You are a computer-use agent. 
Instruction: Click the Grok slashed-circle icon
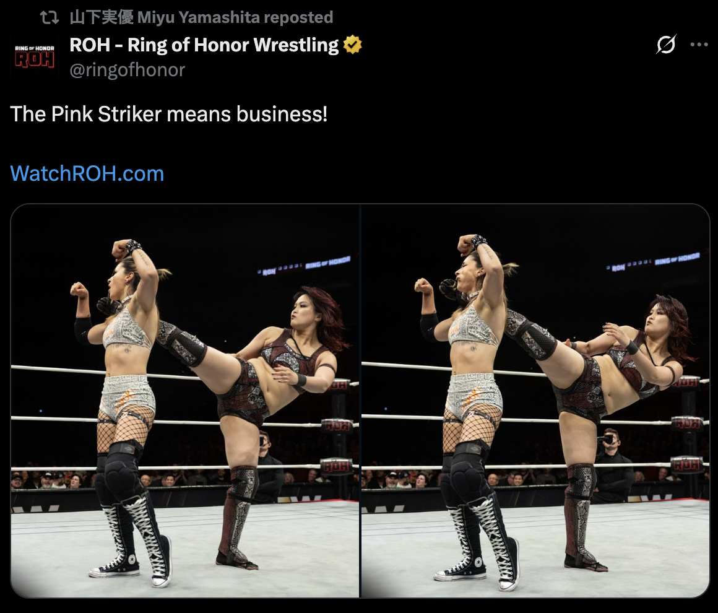click(666, 45)
